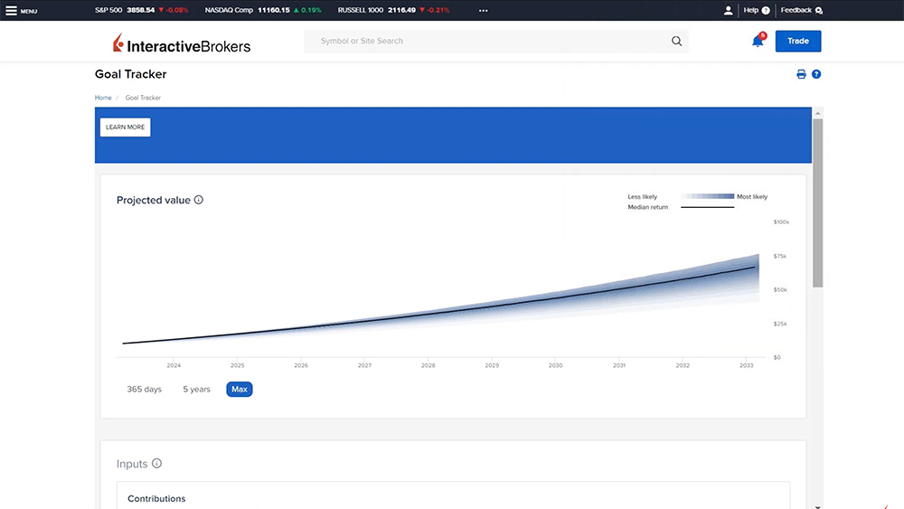Click in the Symbol or Site Search field
Screen dimensions: 904x509
pyautogui.click(x=488, y=41)
